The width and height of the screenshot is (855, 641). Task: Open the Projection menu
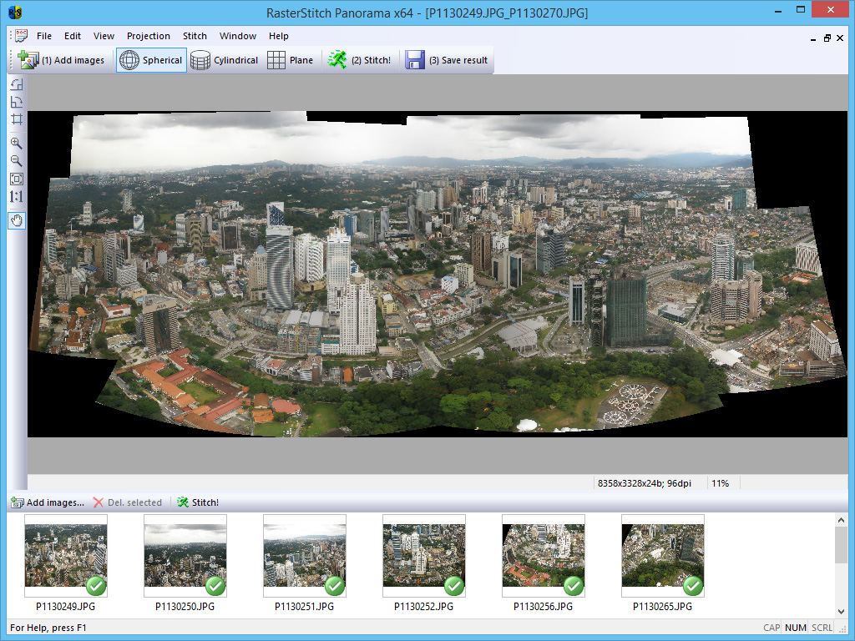[148, 36]
